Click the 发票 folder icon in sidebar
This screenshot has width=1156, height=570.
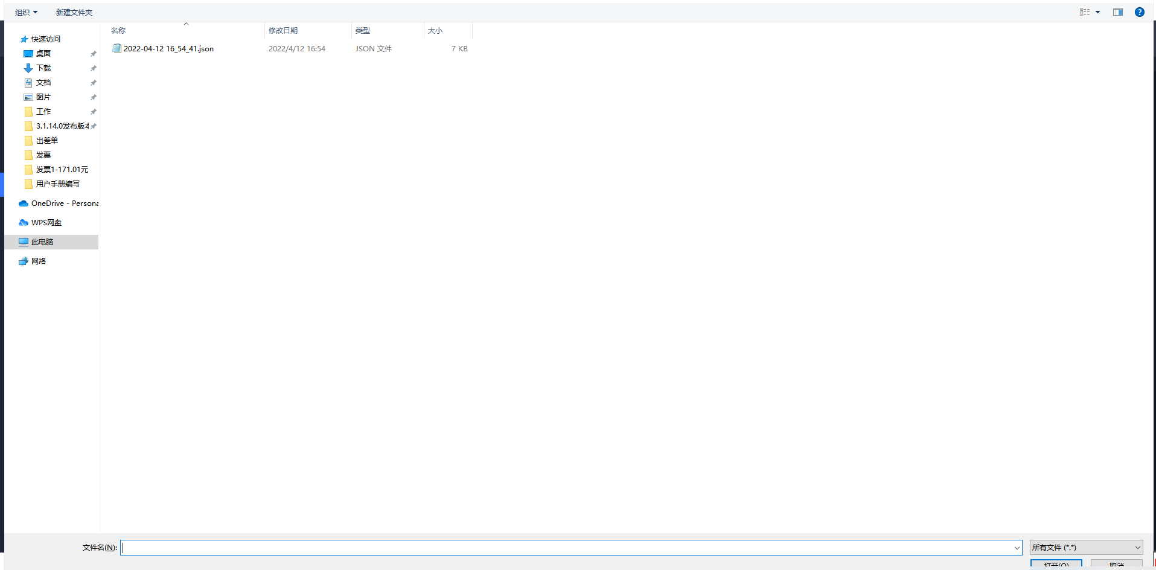(x=28, y=155)
